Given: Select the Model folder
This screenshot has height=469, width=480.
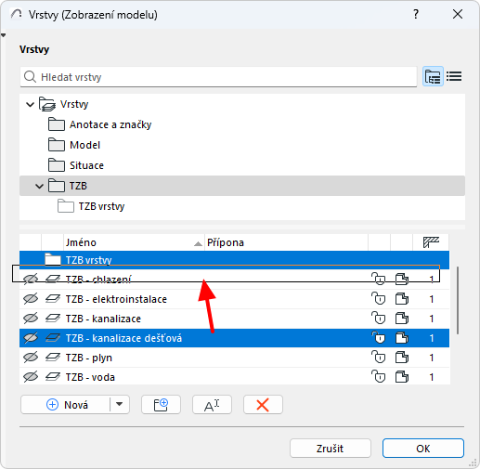Looking at the screenshot, I should [x=84, y=145].
